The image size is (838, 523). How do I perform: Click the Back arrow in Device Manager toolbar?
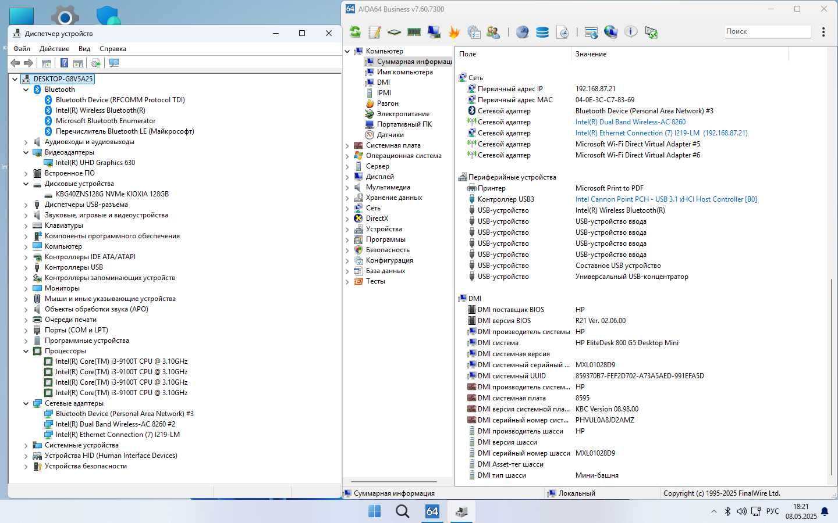click(x=16, y=63)
